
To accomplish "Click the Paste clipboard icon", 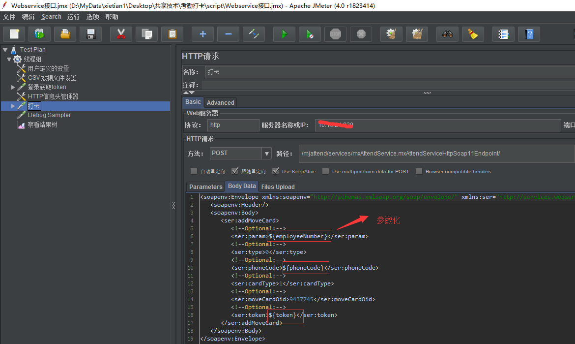I will click(172, 34).
